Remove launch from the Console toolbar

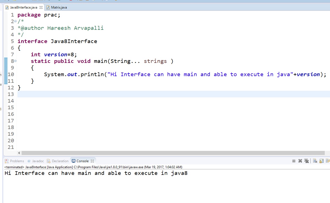click(x=300, y=161)
